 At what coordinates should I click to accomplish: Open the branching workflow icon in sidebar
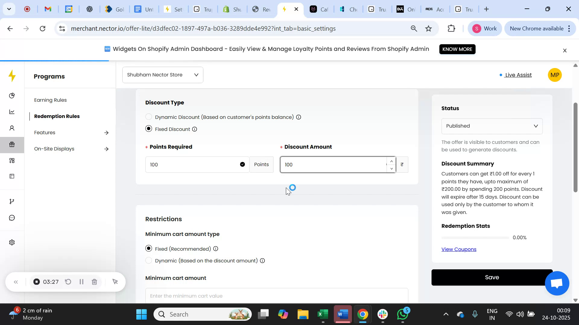[x=12, y=201]
